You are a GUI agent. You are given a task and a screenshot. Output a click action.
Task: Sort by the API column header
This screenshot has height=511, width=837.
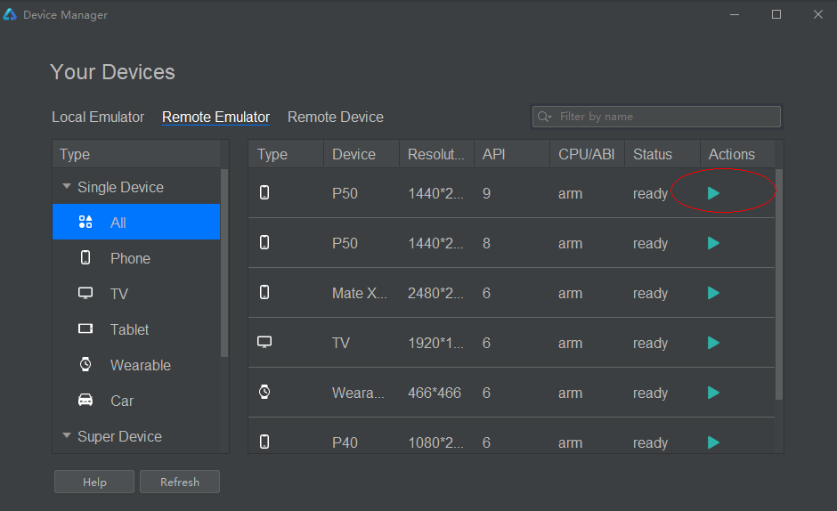point(512,154)
